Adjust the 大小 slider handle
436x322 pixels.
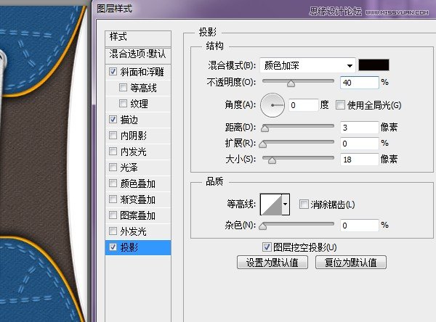coord(272,160)
